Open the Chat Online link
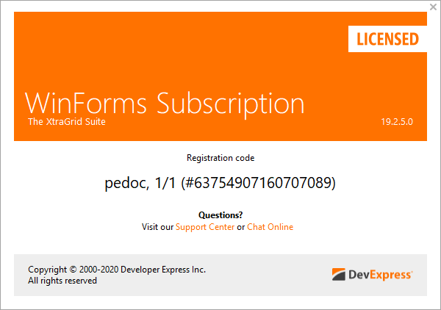 (270, 227)
